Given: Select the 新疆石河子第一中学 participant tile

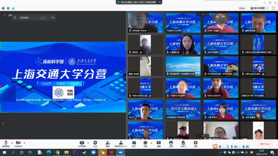Looking at the screenshot, I should click(x=258, y=88).
